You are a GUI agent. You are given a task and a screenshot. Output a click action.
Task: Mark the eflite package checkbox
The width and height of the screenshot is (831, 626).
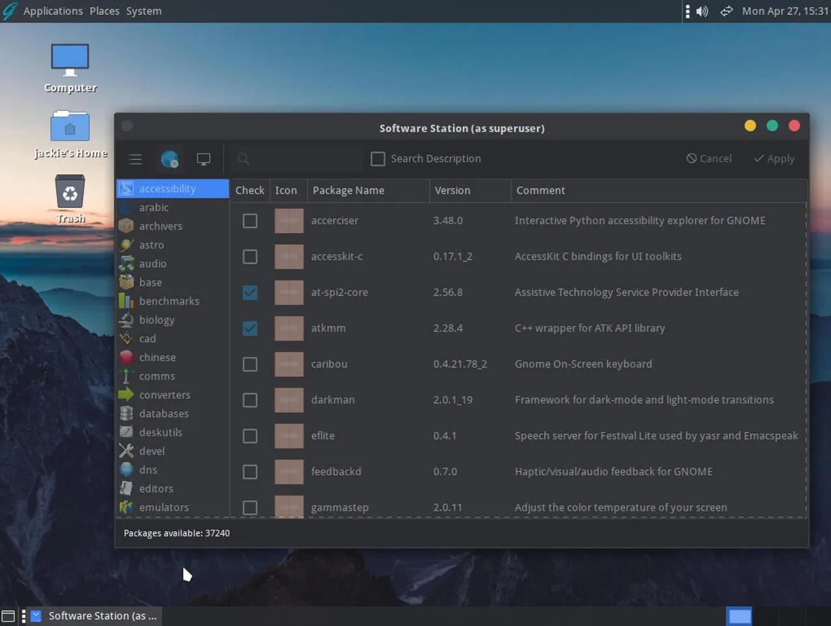pos(250,436)
